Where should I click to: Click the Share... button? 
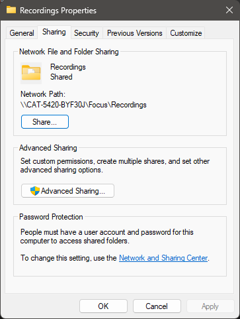click(45, 122)
